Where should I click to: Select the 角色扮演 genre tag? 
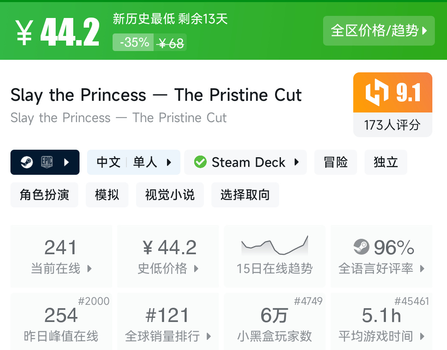tap(44, 195)
